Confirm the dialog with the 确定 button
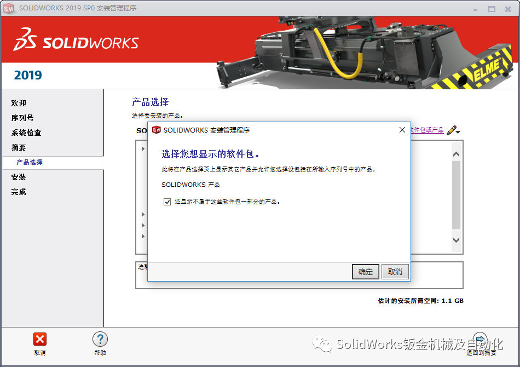 pyautogui.click(x=365, y=272)
